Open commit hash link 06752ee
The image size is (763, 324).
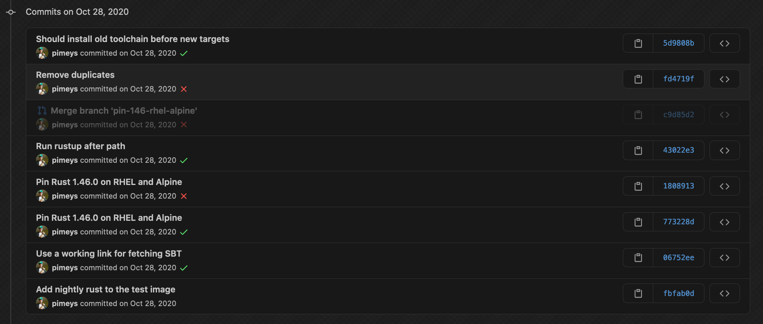click(679, 258)
